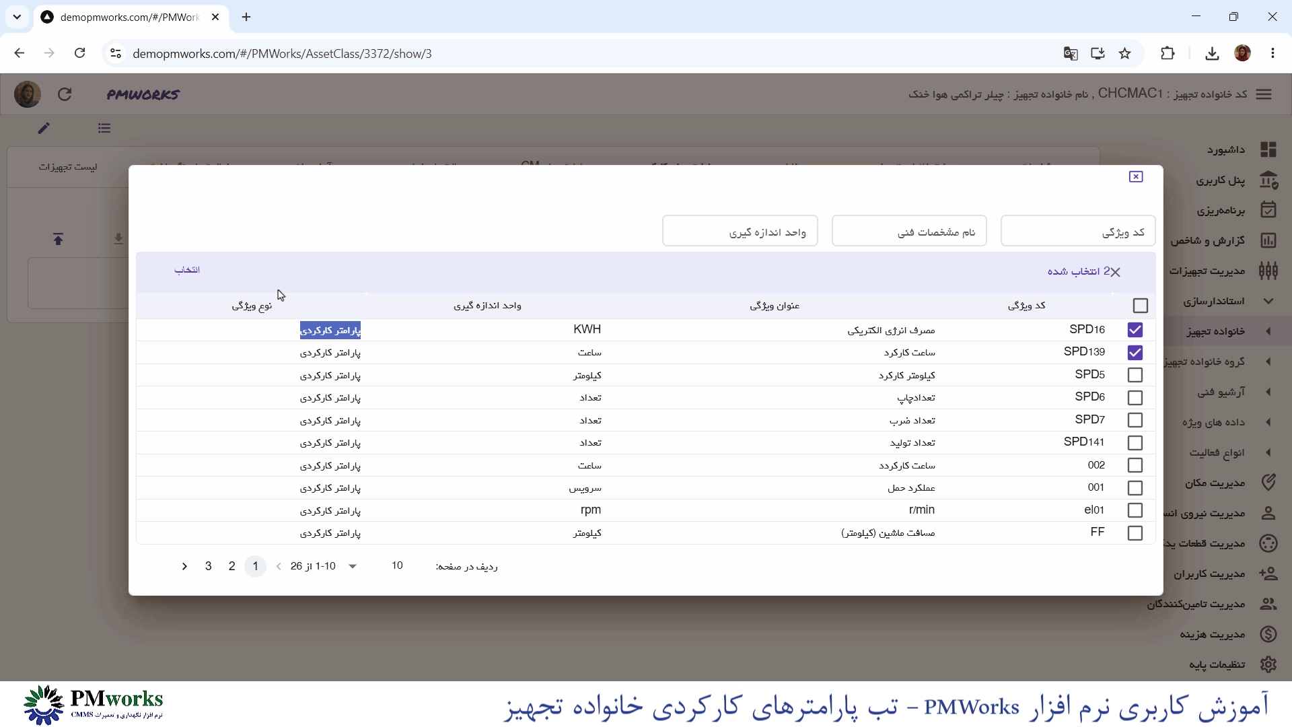
Task: Check the SPD7 row checkbox
Action: point(1135,420)
